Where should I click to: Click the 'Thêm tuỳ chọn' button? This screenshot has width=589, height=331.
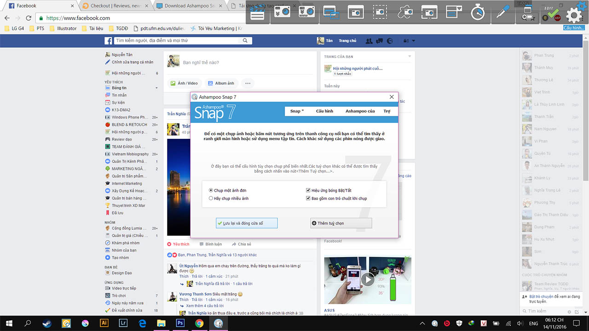(341, 223)
